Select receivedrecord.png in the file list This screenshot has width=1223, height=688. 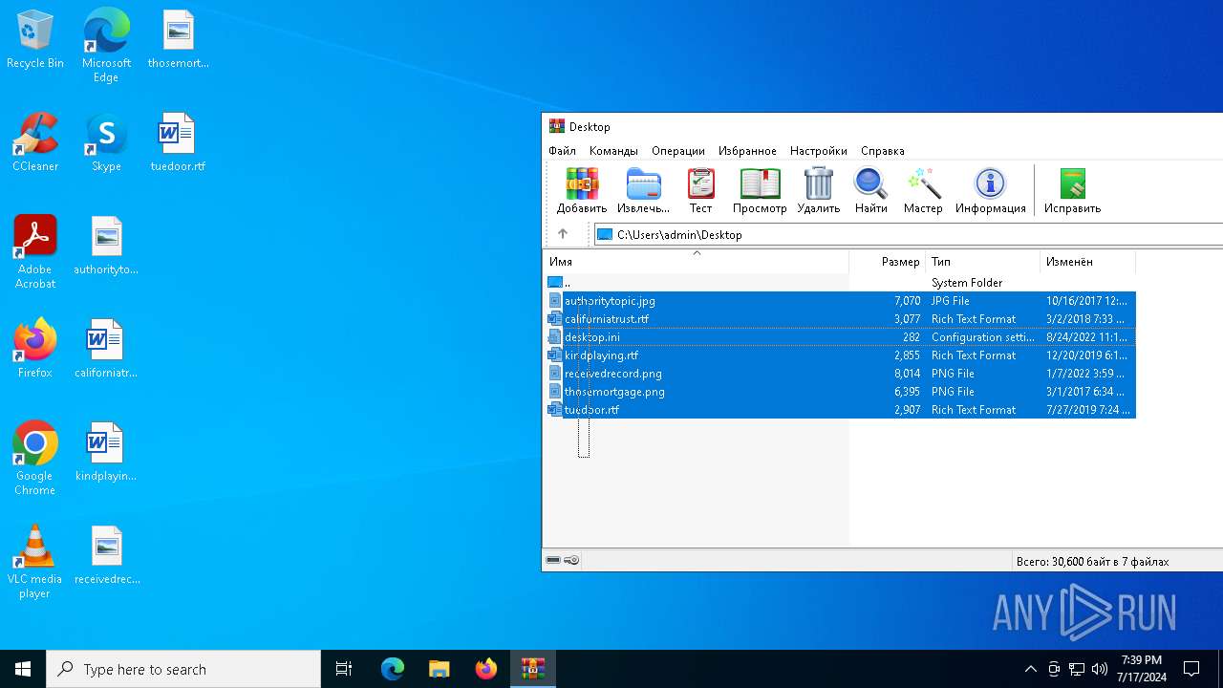pos(841,374)
